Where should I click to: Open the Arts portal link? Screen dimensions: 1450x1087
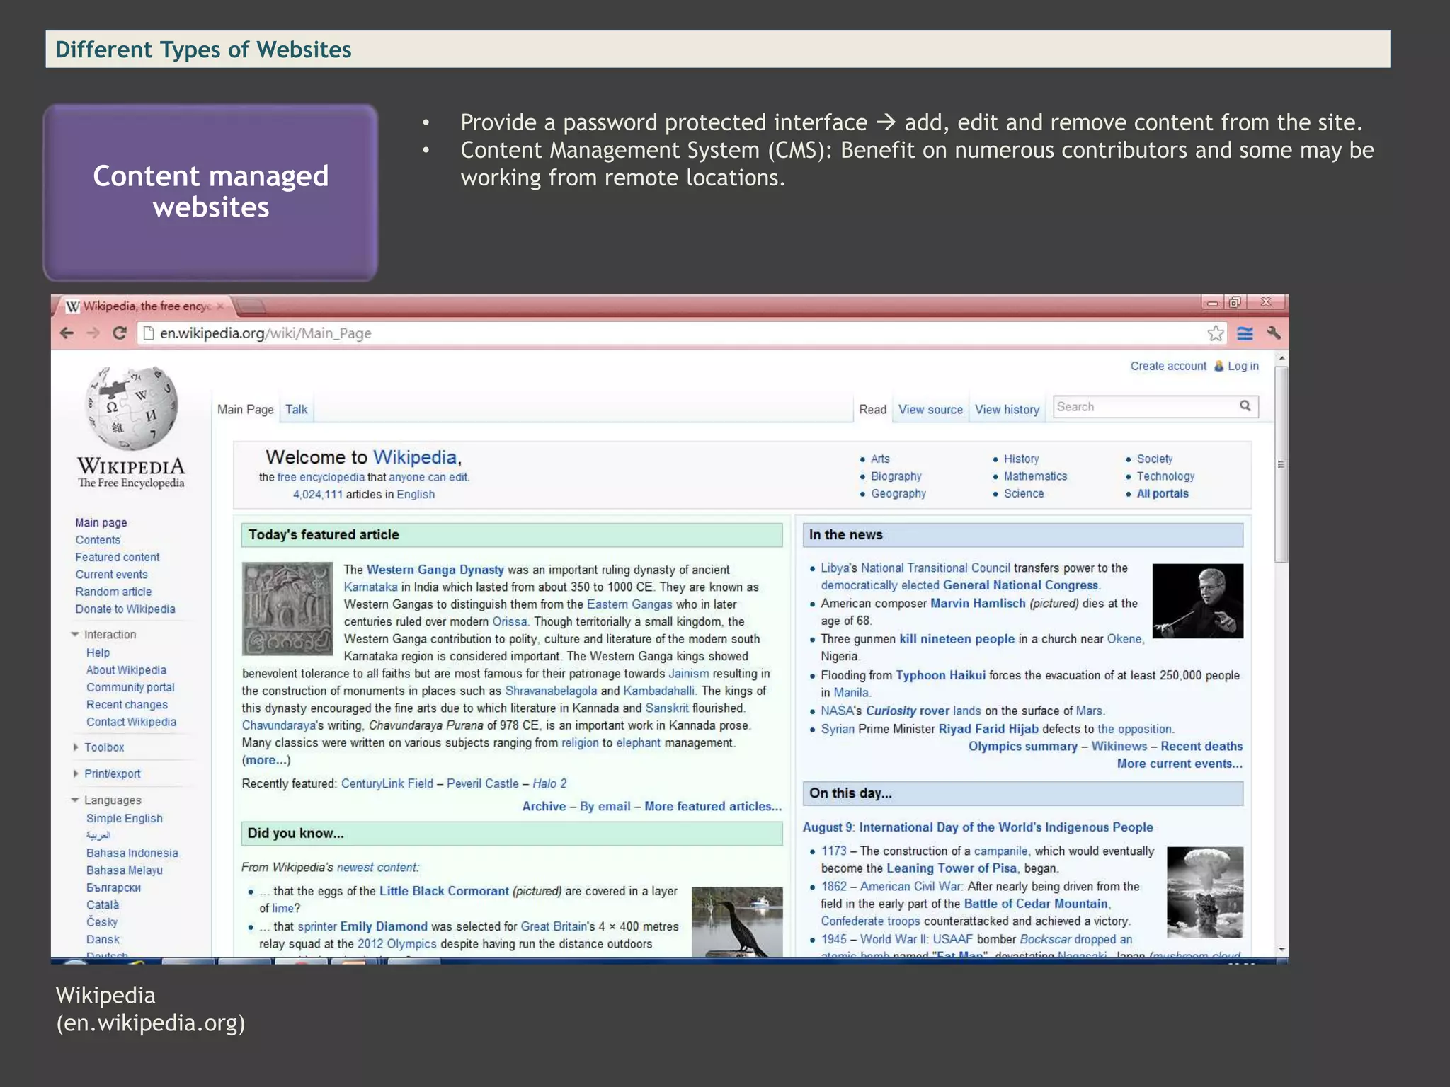[880, 459]
